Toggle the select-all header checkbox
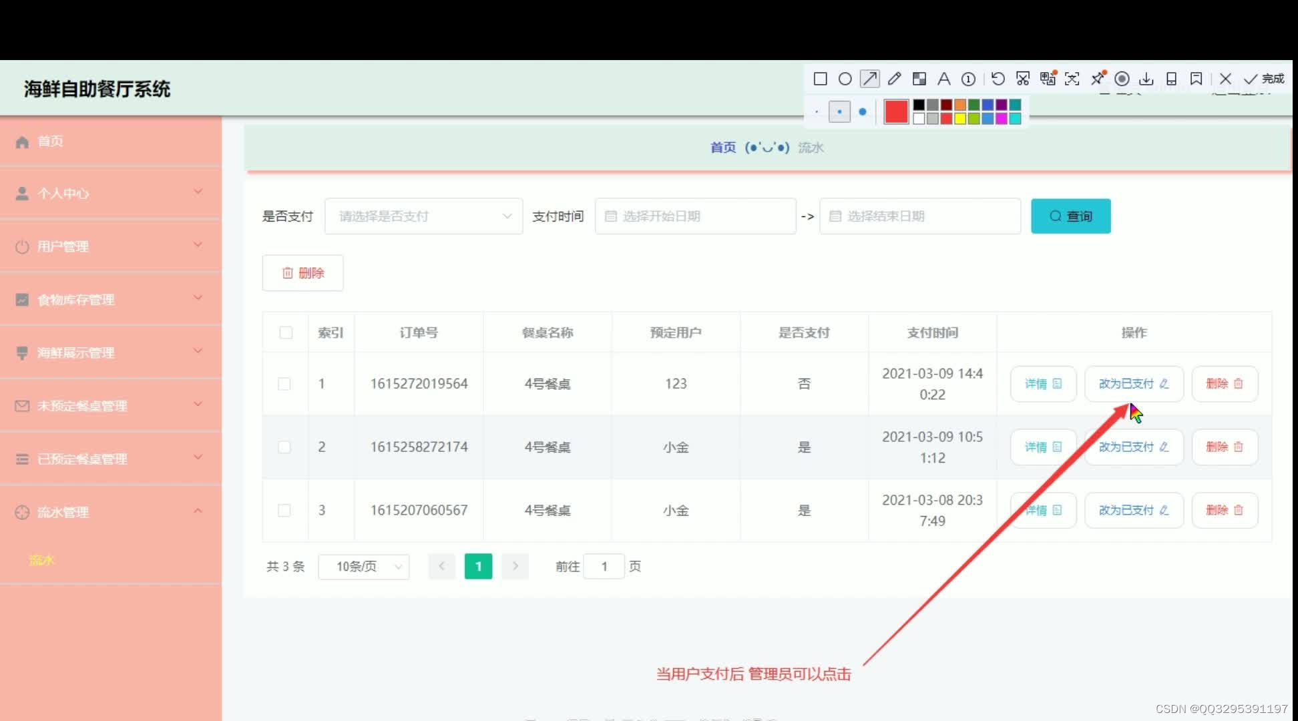1298x721 pixels. coord(286,332)
